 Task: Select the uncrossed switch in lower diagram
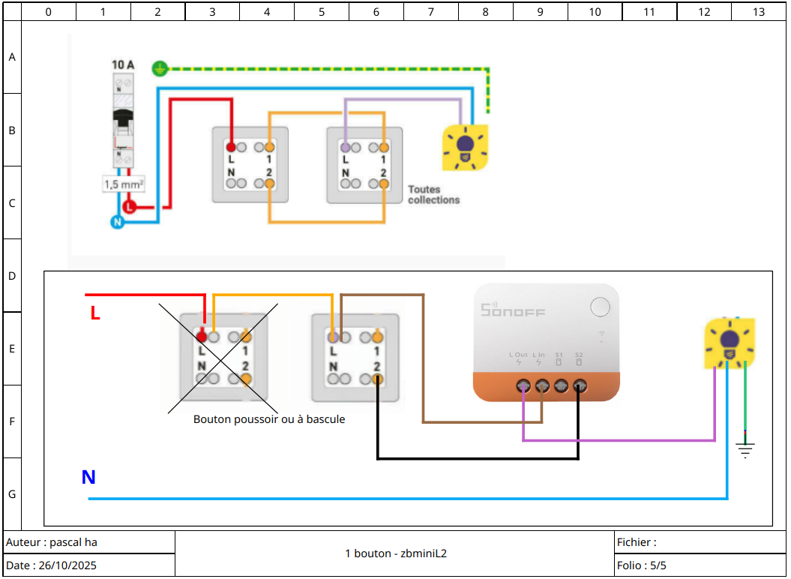(x=355, y=358)
